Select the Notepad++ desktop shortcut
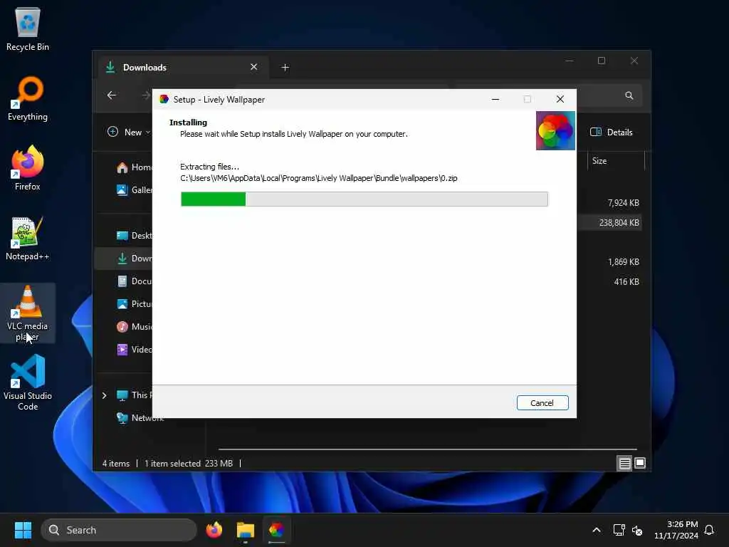The height and width of the screenshot is (547, 729). coord(28,238)
